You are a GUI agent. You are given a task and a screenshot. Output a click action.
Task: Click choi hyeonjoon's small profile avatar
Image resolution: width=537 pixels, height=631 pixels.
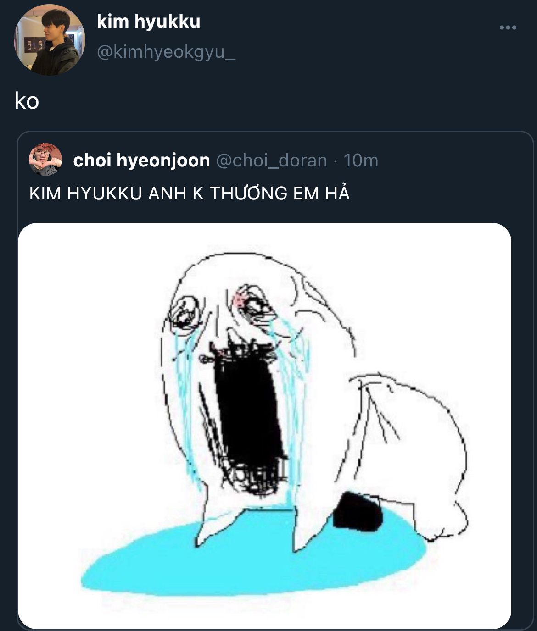pyautogui.click(x=45, y=160)
